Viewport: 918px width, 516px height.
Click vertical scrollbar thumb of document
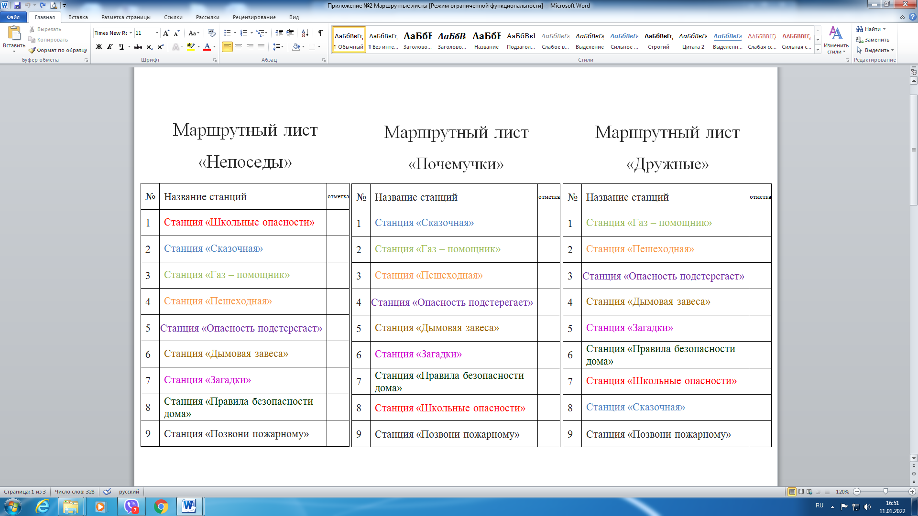point(914,150)
